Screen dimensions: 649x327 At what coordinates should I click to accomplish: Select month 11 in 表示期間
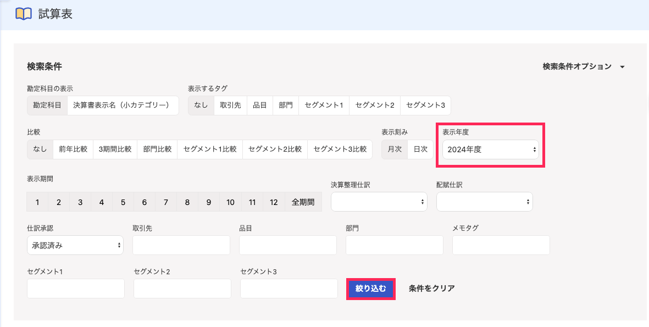252,202
